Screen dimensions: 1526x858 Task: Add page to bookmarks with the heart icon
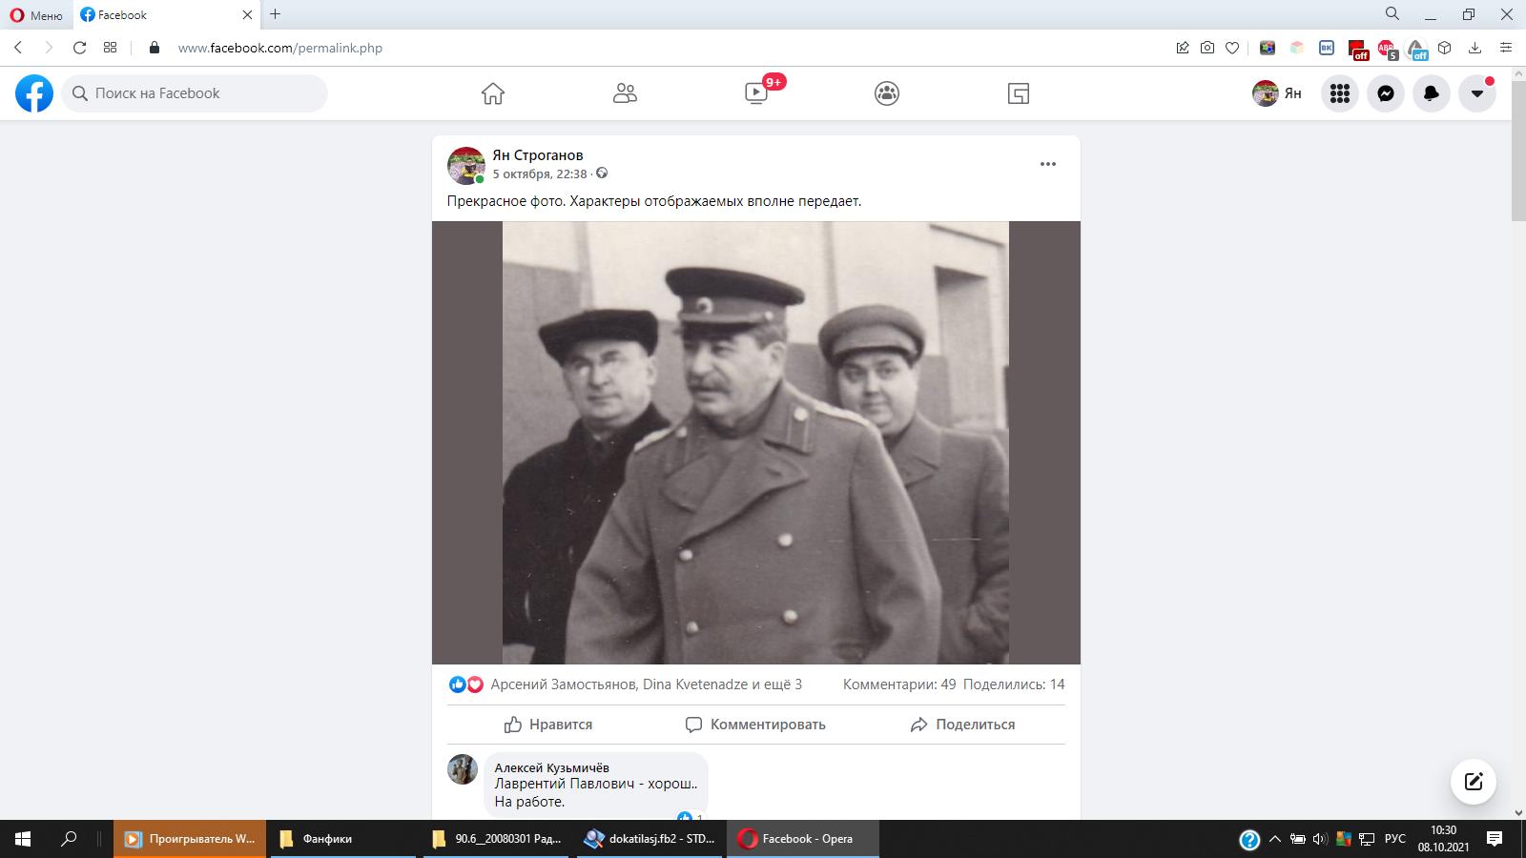tap(1232, 48)
